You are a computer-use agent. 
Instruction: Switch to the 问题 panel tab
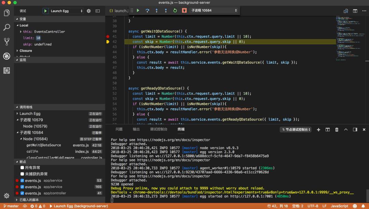tap(119, 129)
